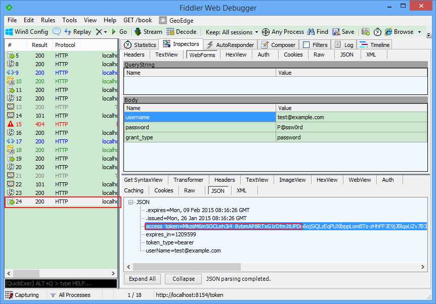Open request HexView inspector tab
The width and height of the screenshot is (436, 304).
(236, 55)
